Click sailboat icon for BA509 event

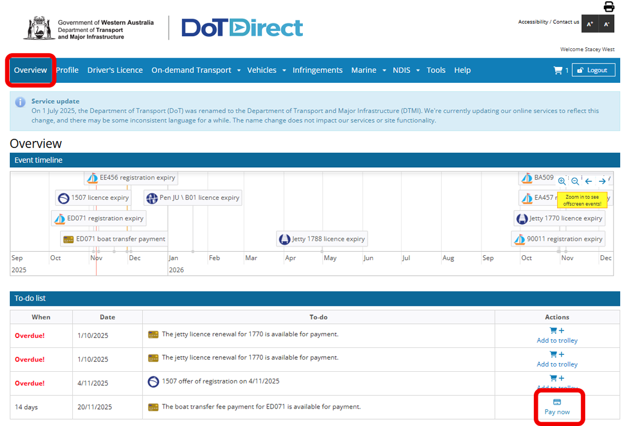click(527, 178)
